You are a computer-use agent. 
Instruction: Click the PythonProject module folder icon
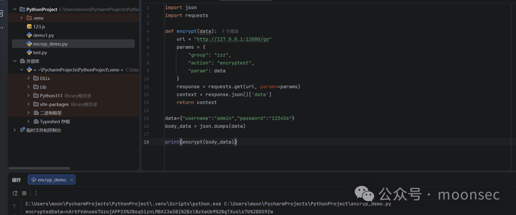[22, 10]
